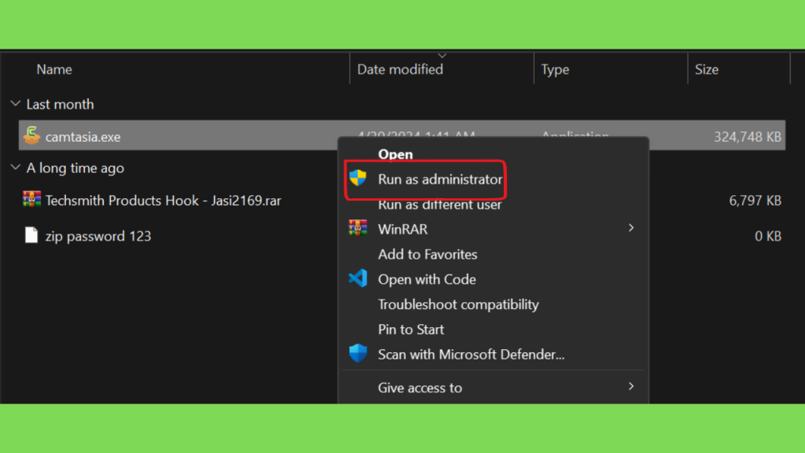This screenshot has width=805, height=453.
Task: Choose Open in the context menu
Action: click(395, 154)
